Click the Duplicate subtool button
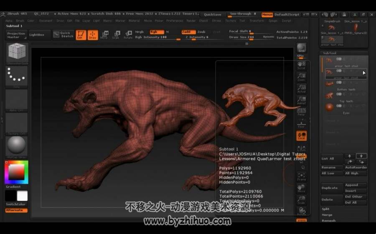Image resolution: width=376 pixels, height=234 pixels. 332,188
